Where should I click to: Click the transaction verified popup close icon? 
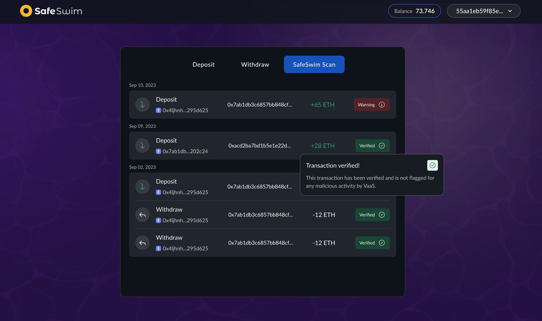pos(432,165)
